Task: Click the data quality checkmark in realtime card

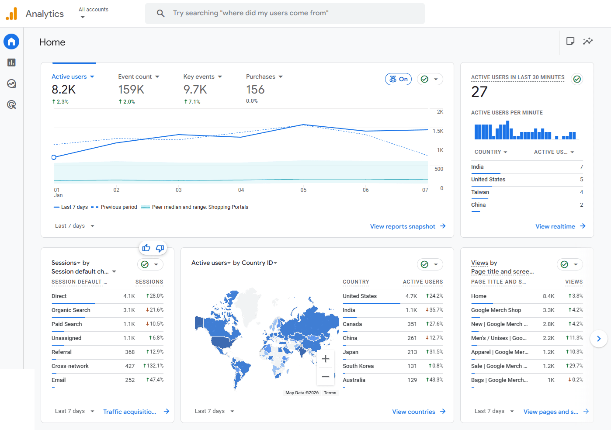Action: click(577, 79)
